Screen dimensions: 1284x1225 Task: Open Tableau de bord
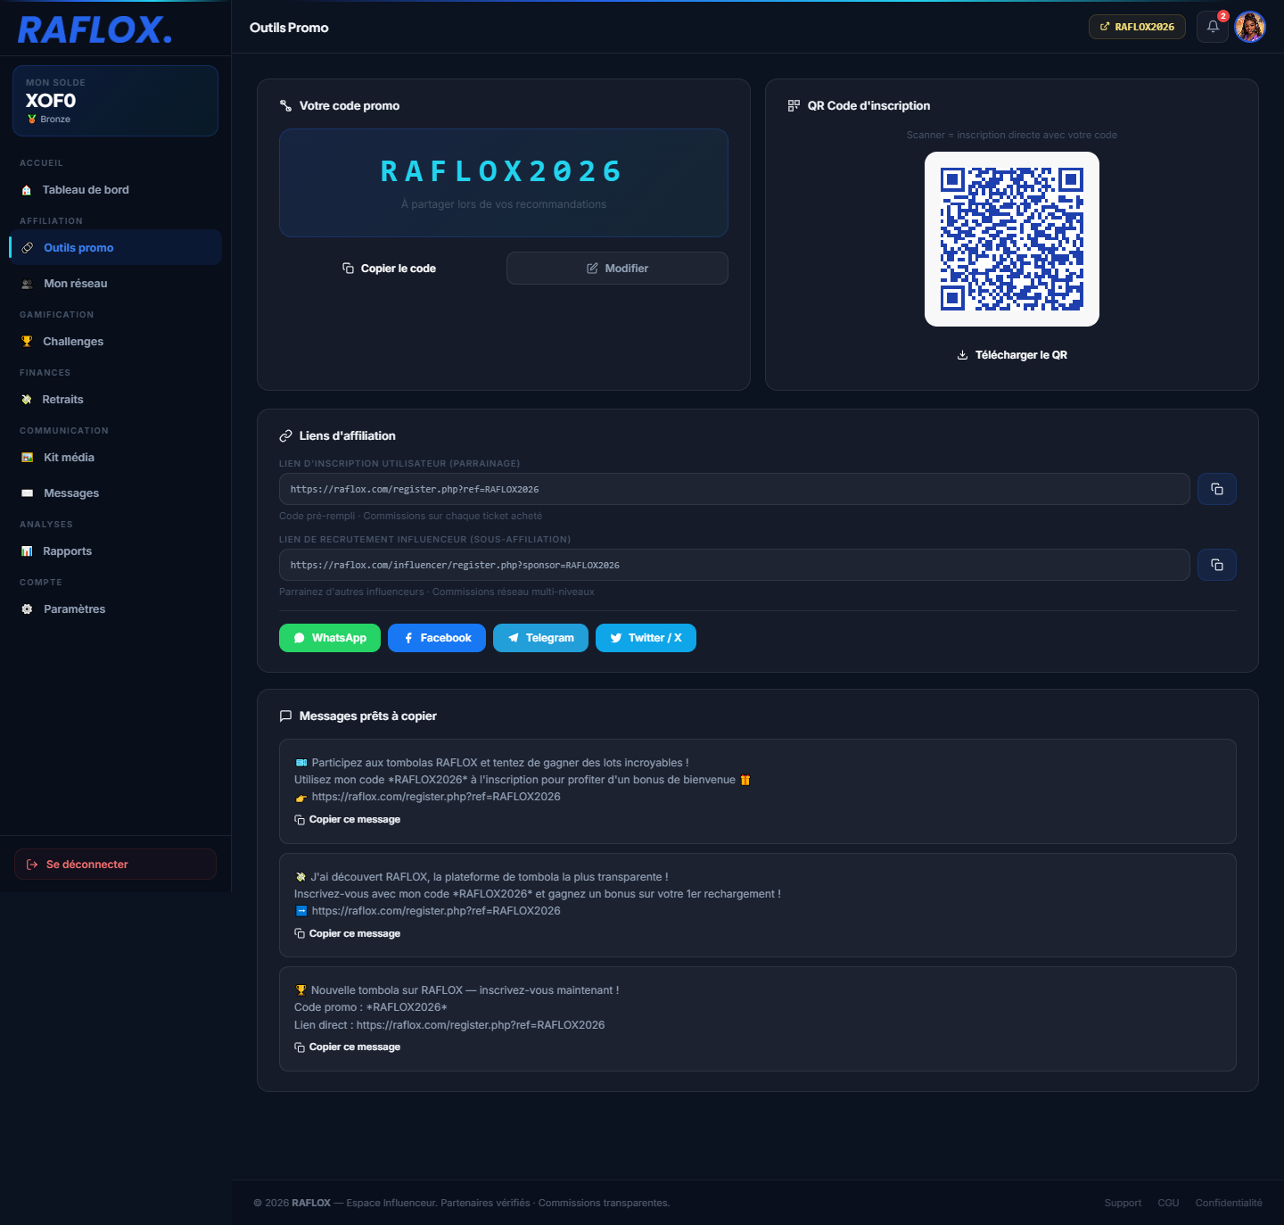tap(115, 190)
